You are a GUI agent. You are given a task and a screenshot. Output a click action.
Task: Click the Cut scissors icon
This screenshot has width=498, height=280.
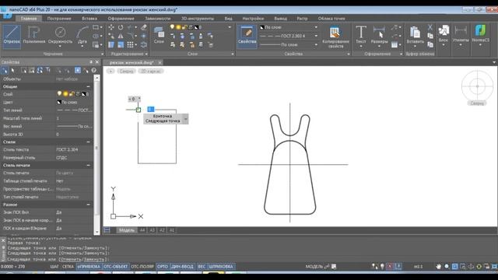click(x=430, y=27)
